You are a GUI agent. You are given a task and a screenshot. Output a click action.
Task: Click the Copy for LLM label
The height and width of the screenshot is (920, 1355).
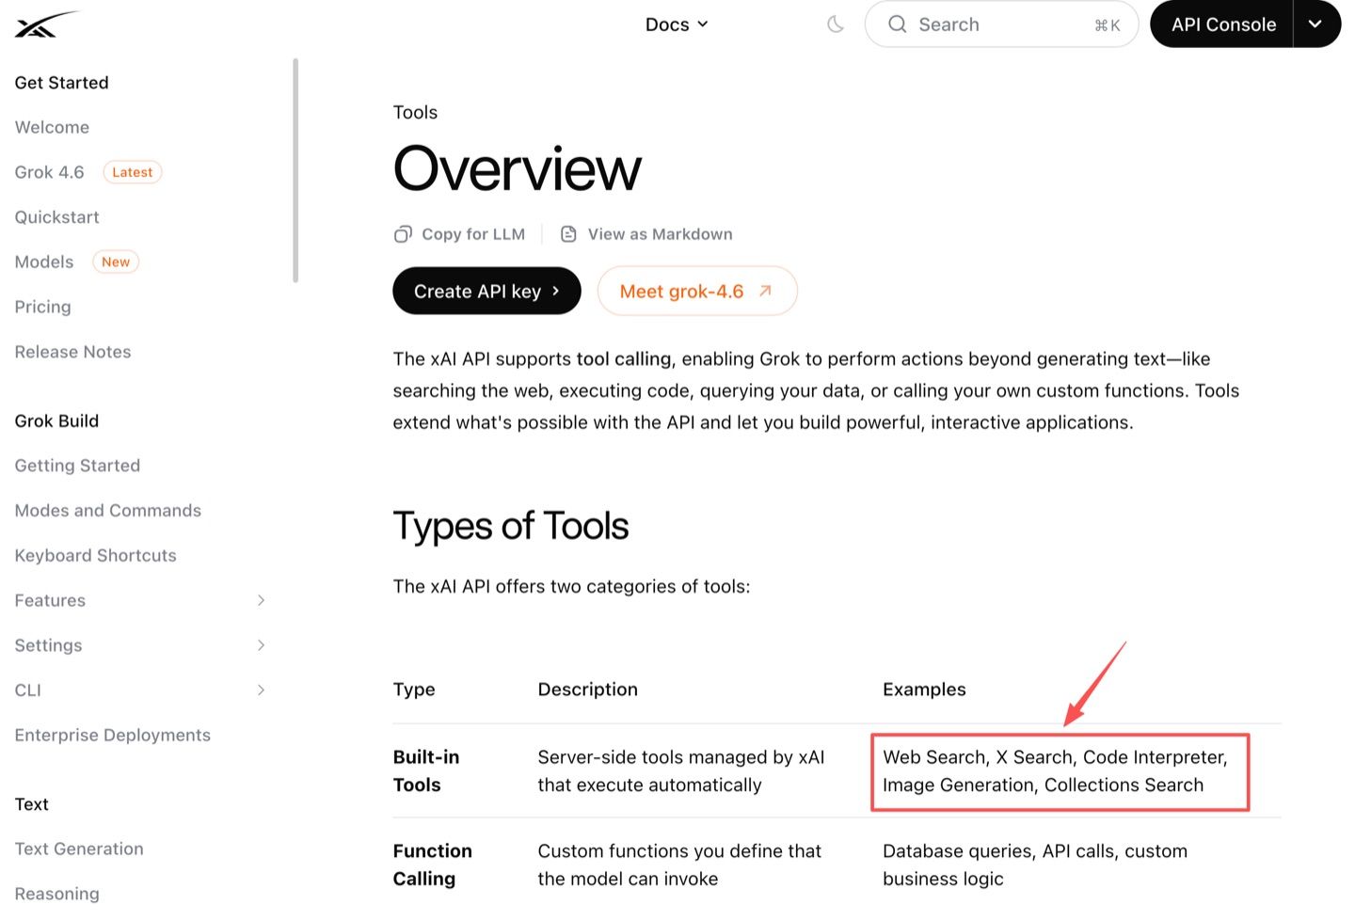473,234
